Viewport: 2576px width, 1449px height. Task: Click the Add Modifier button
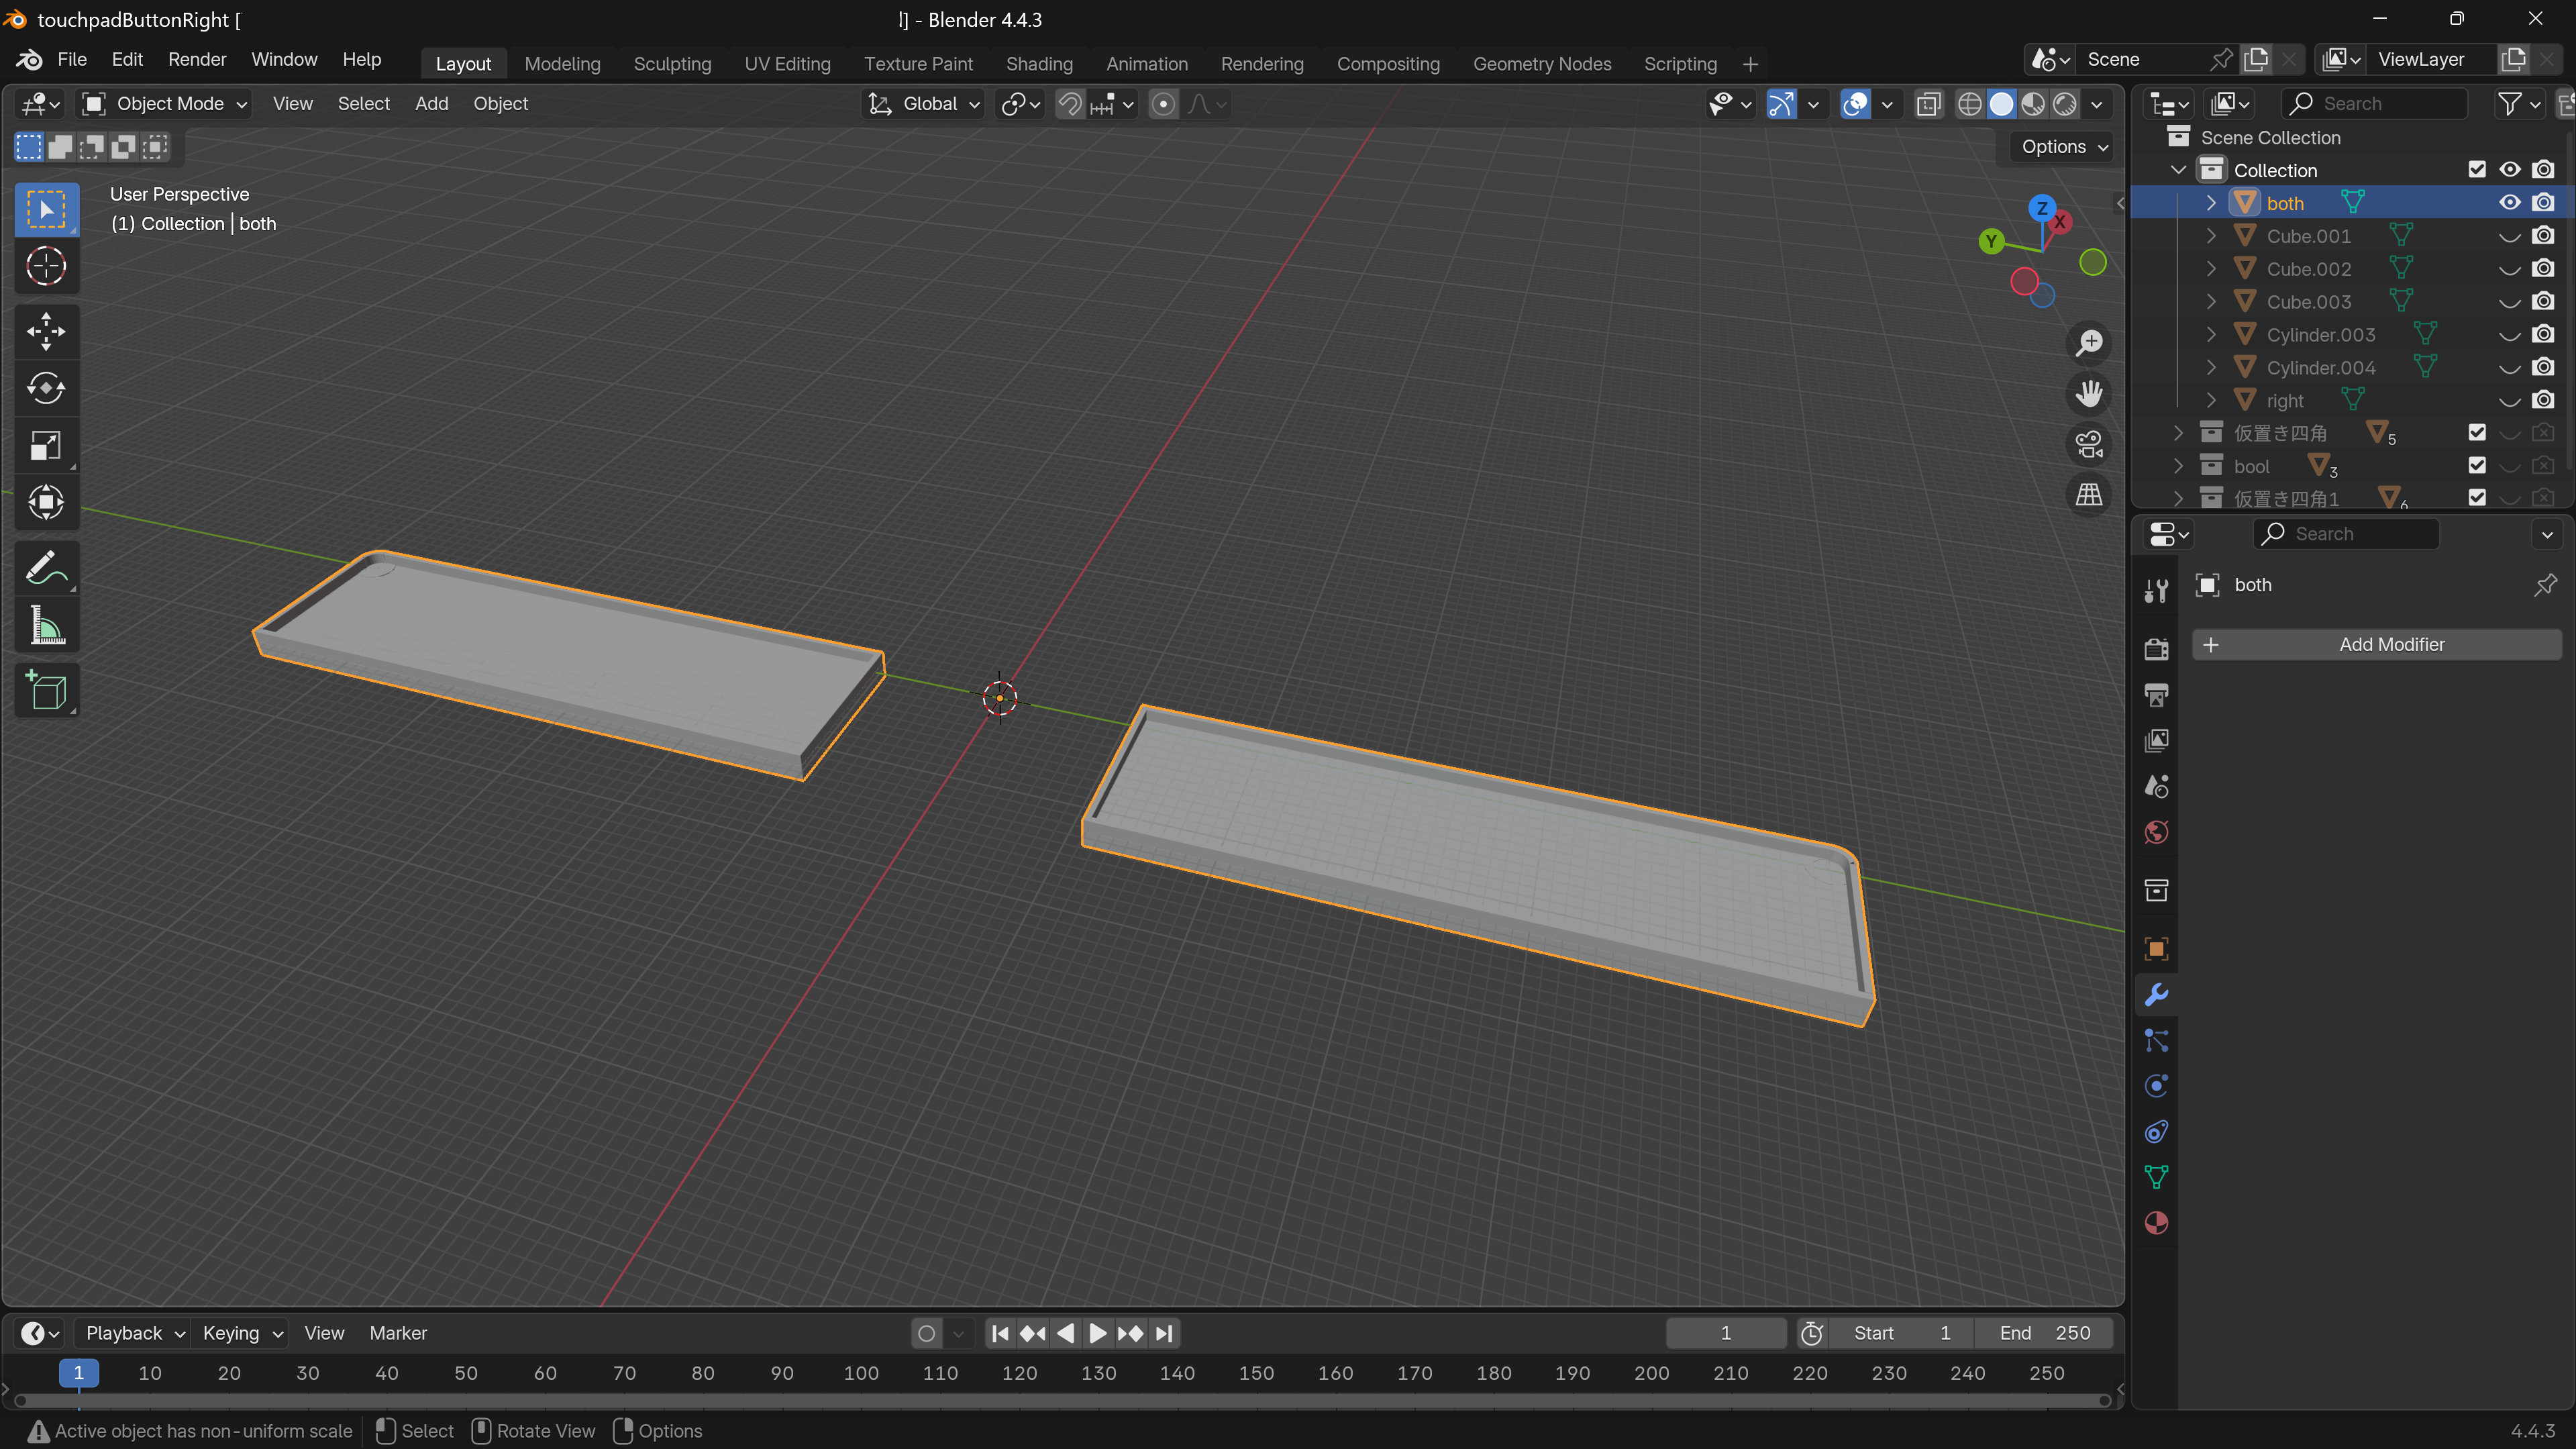click(2376, 645)
